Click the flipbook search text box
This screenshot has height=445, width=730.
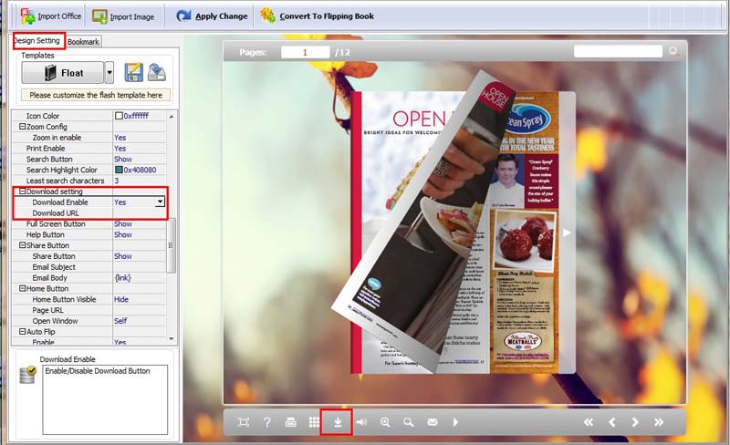click(x=618, y=51)
